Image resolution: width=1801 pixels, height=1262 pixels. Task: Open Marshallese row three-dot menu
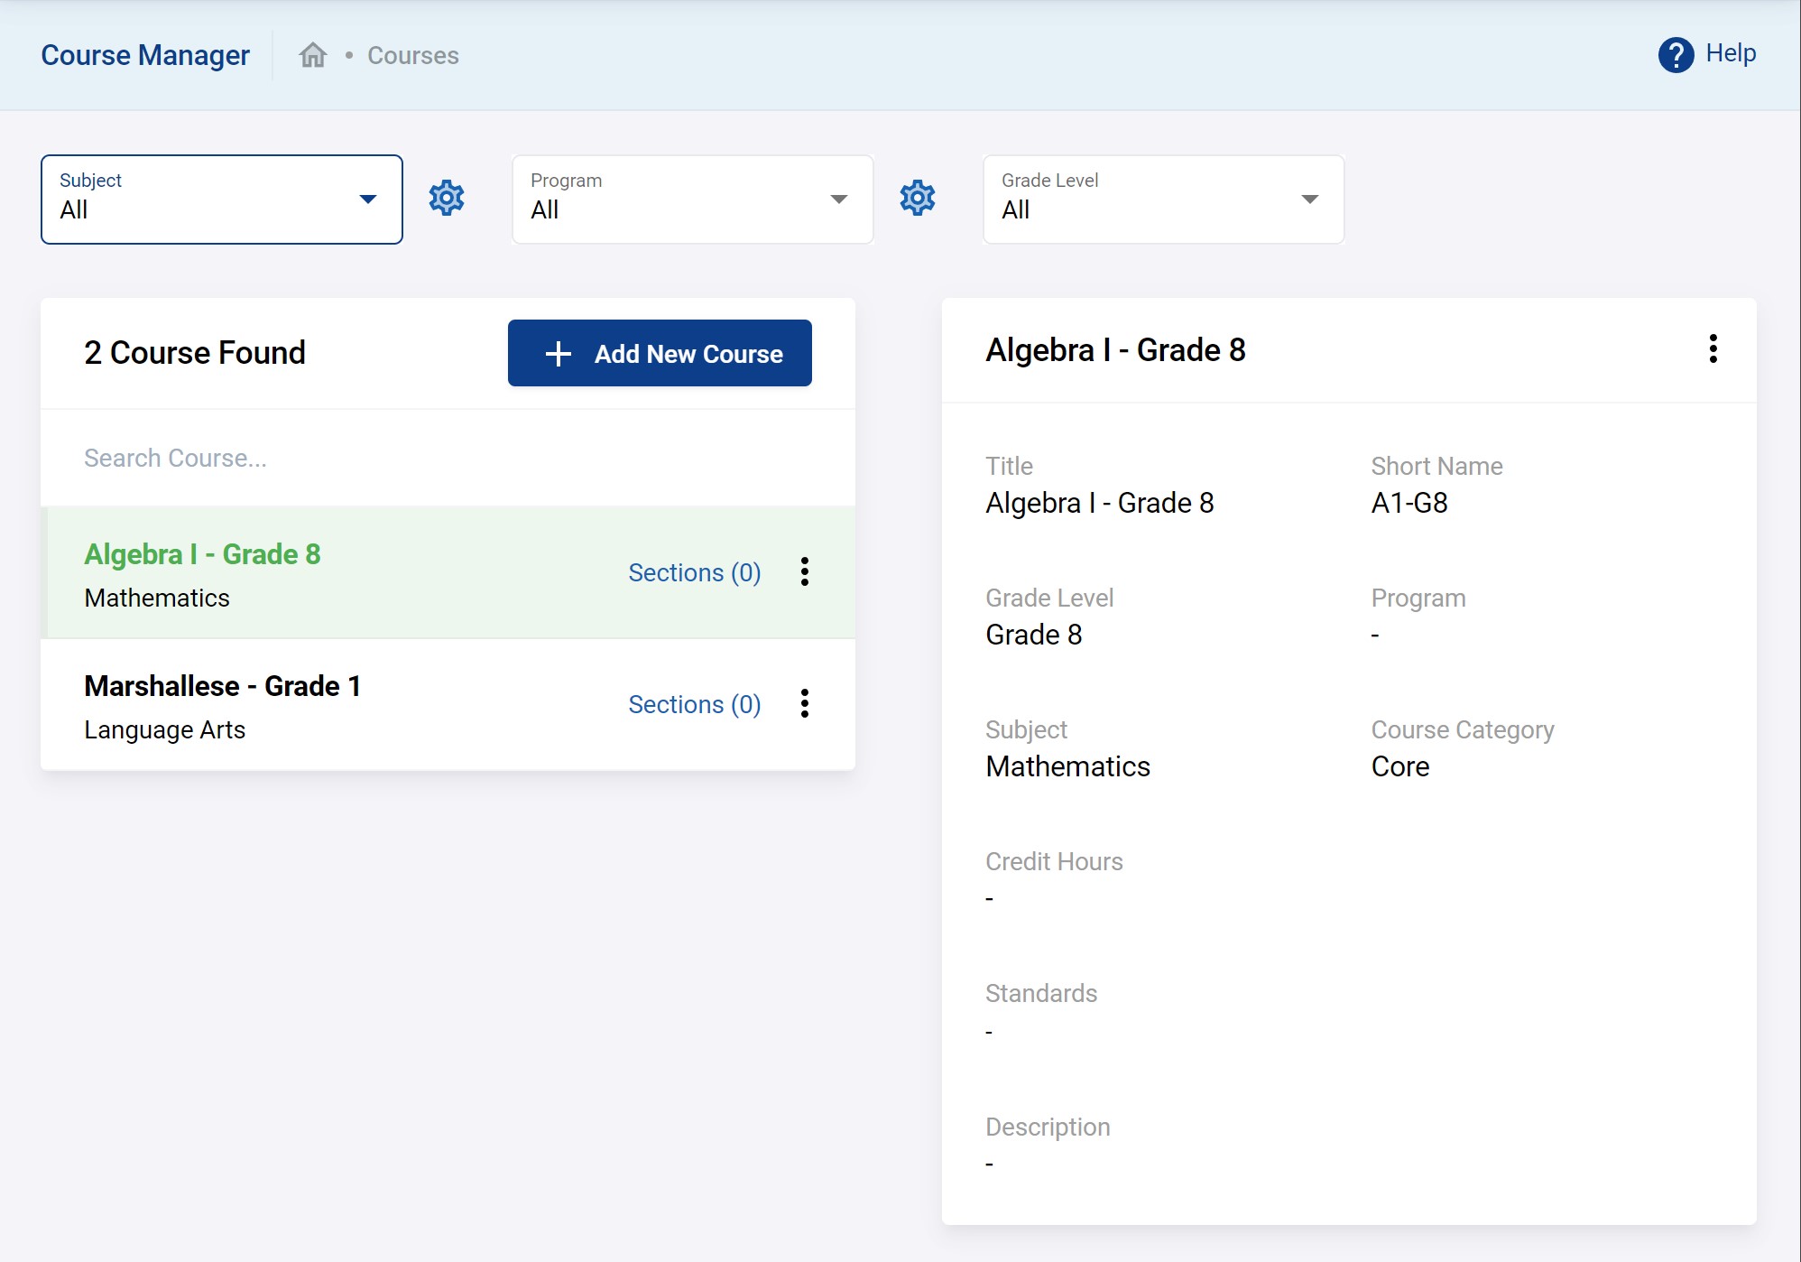(805, 703)
